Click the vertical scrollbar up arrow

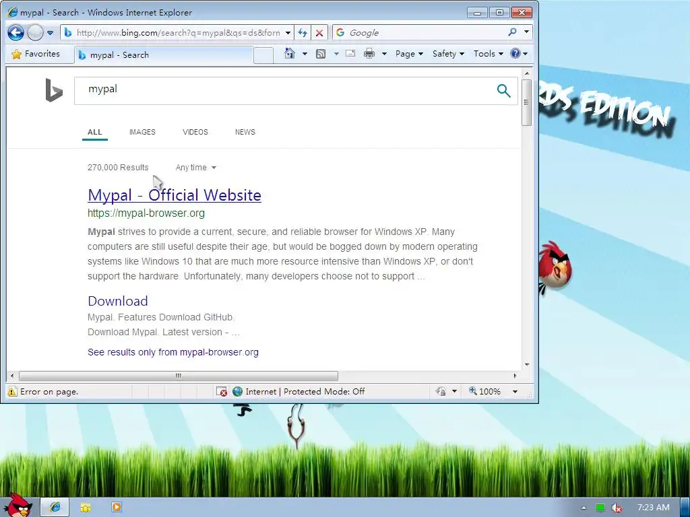[x=527, y=73]
